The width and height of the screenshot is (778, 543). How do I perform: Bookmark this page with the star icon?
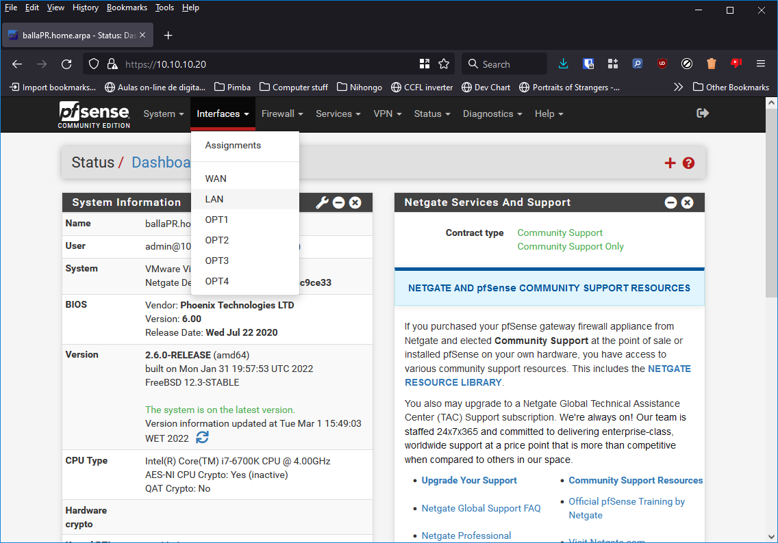(444, 64)
